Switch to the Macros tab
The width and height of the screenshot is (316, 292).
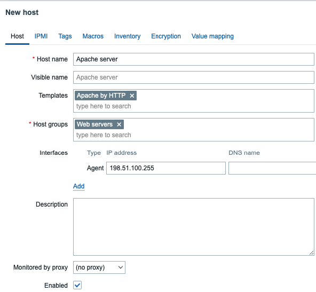coord(93,36)
